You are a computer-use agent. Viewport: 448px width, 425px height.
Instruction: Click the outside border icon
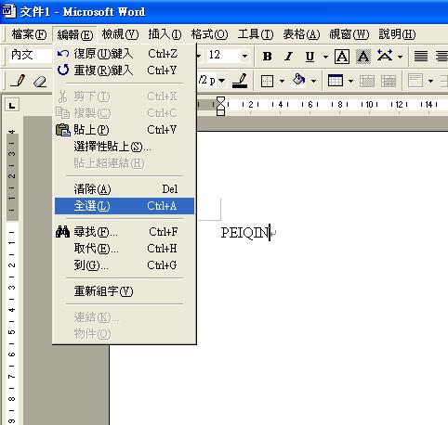267,81
